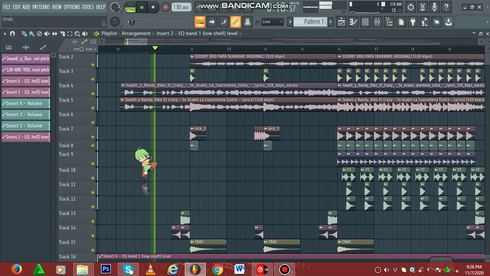Select 'Insert 4 - Volume' automation clip

26,103
